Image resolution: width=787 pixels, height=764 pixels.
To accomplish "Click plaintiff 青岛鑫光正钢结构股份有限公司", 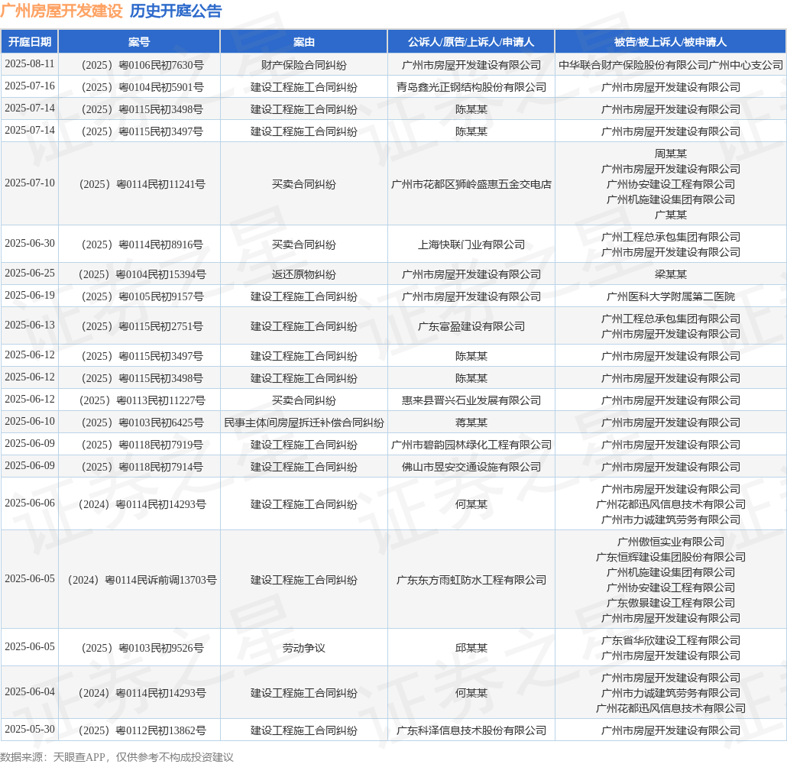I will (471, 87).
